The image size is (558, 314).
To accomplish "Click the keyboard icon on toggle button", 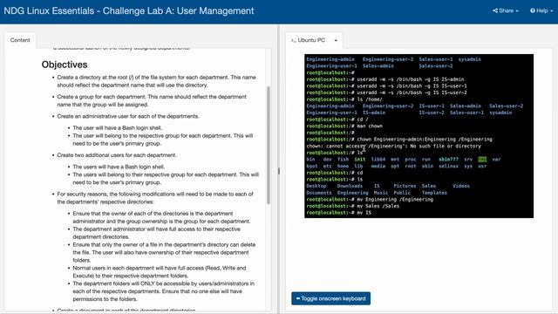I will (x=298, y=298).
